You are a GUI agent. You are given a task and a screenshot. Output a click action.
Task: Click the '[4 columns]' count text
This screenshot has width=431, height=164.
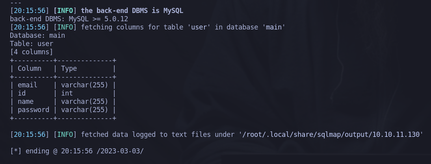[x=32, y=52]
